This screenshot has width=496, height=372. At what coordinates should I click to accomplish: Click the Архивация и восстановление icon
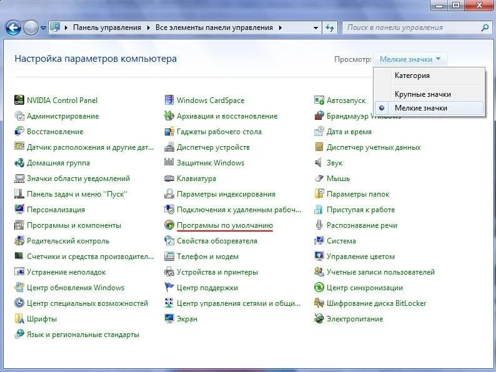[x=169, y=115]
